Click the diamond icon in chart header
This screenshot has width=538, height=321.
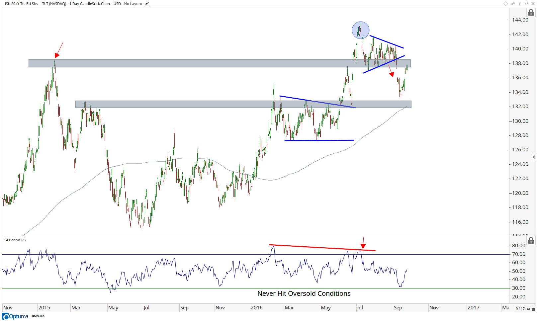tap(506, 4)
